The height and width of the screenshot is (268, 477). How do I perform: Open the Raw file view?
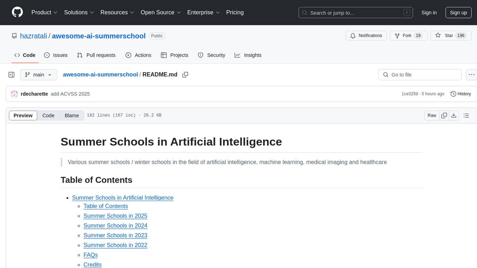tap(432, 115)
